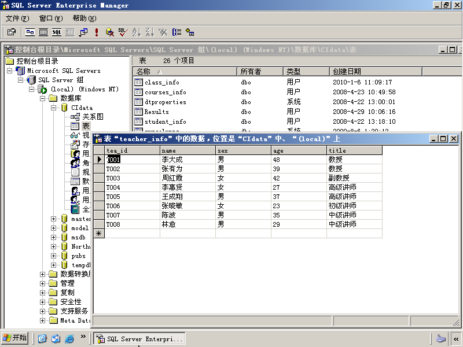
Task: Open the student_info table icon
Action: (138, 121)
